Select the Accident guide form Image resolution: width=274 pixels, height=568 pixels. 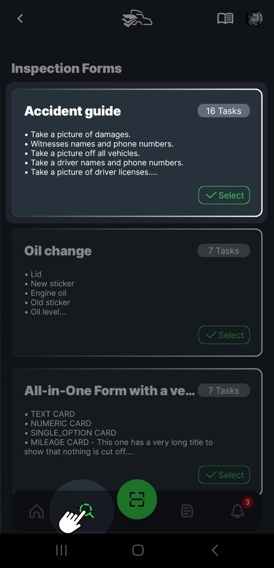[224, 195]
